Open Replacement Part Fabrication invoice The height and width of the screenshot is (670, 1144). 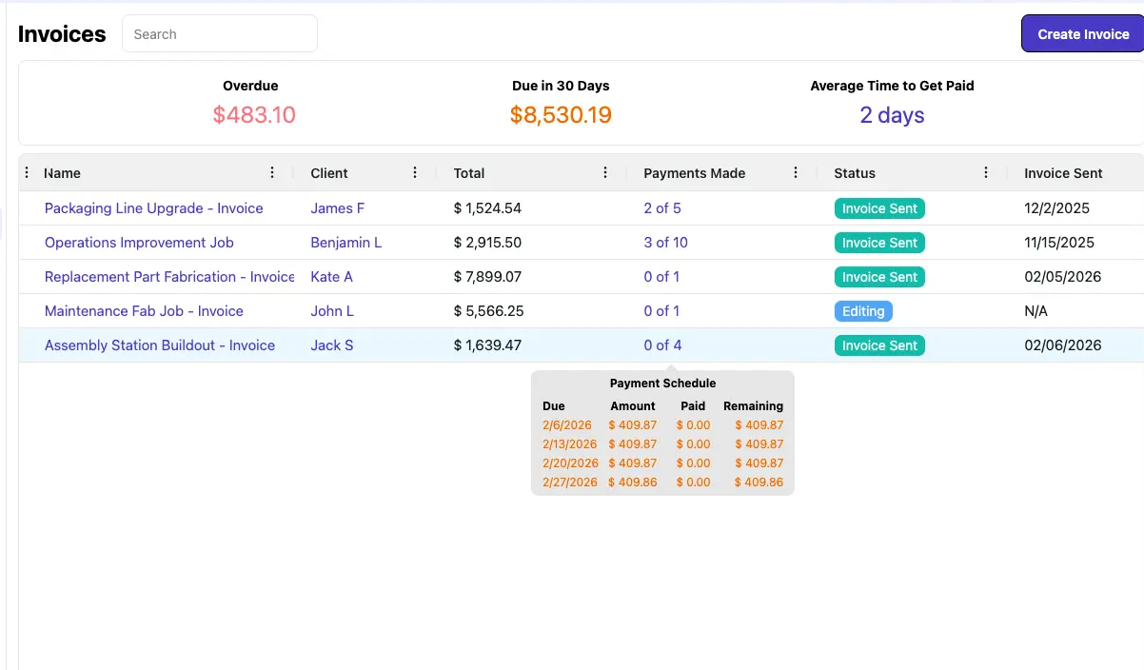click(x=169, y=277)
